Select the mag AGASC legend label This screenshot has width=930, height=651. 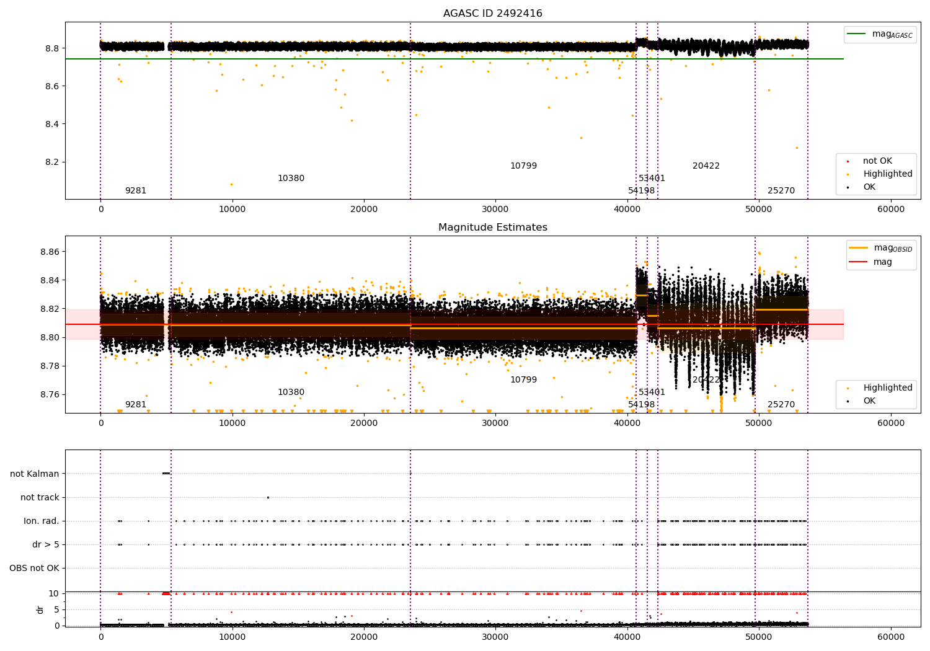pos(892,34)
